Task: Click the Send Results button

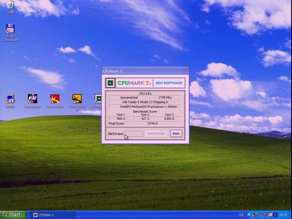Action: [x=156, y=133]
